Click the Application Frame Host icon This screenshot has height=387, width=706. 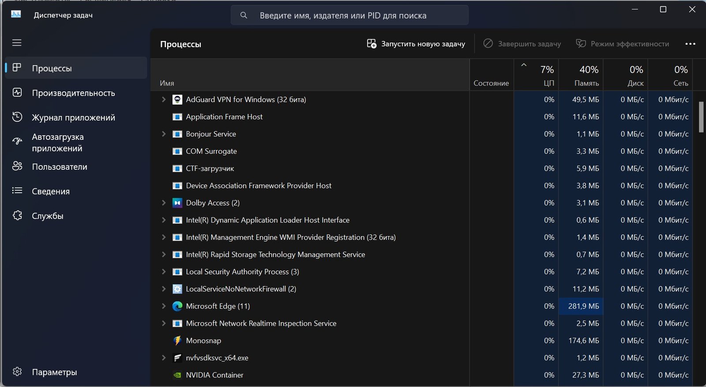[x=177, y=117]
